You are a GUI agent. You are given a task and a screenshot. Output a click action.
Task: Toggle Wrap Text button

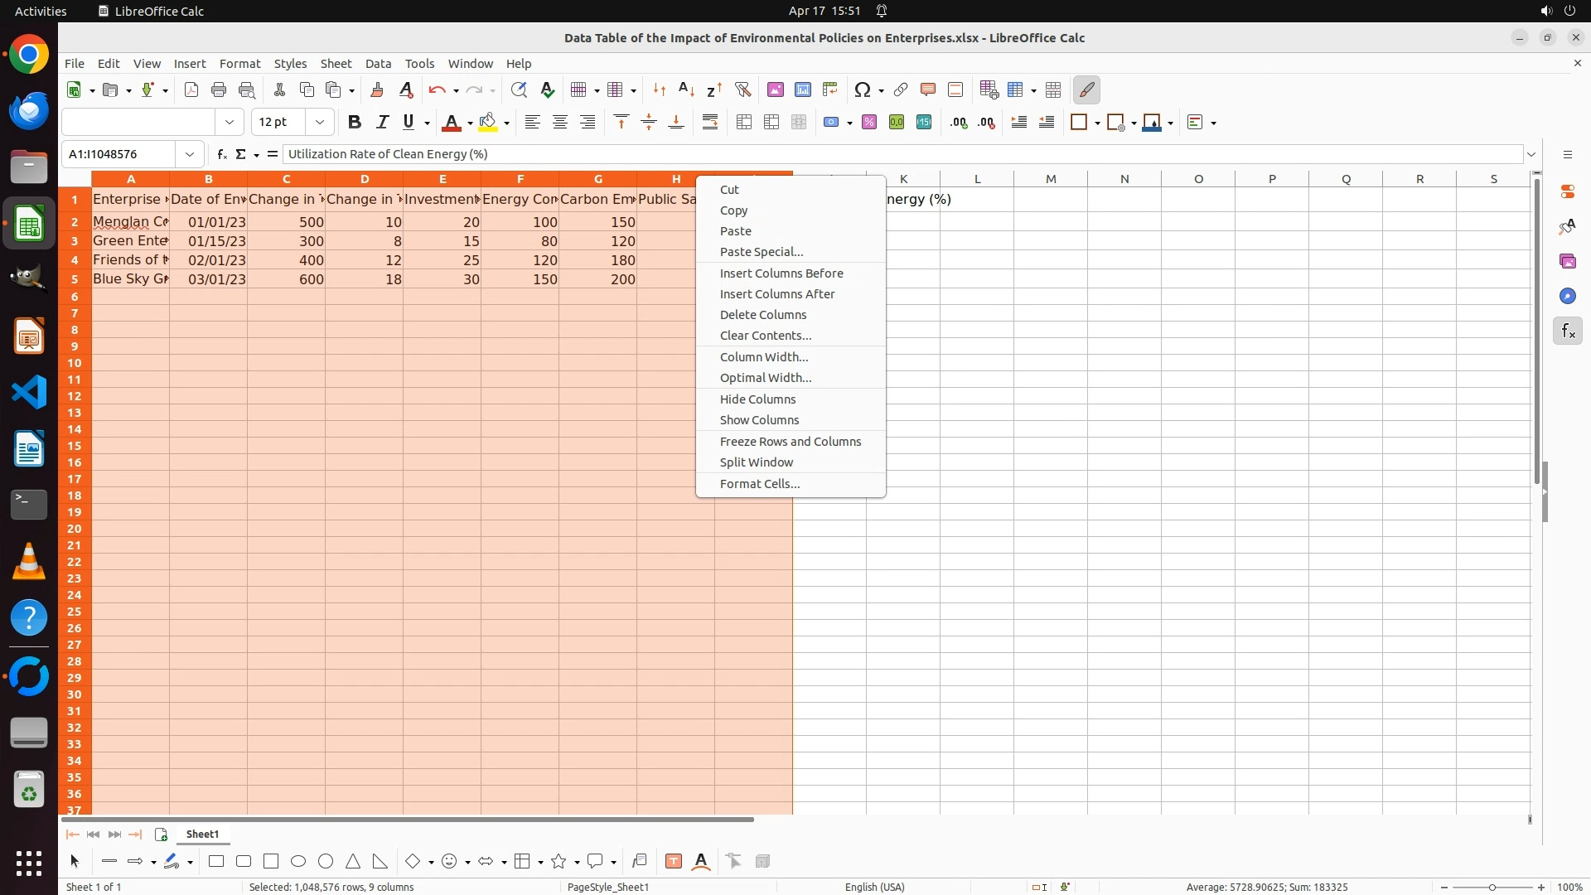(x=710, y=122)
